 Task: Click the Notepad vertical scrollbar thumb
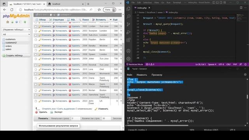coord(247,96)
